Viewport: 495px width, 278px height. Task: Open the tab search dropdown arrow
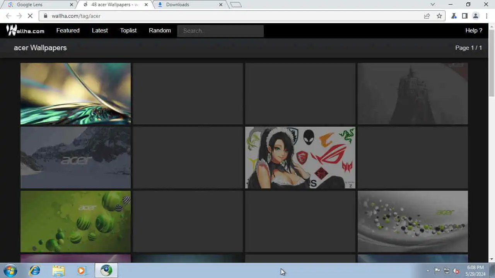point(433,5)
